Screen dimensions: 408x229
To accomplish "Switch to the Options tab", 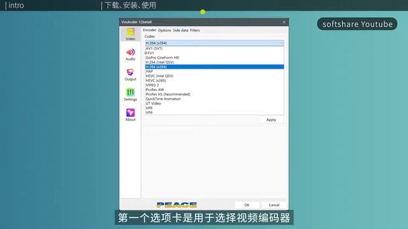I will [164, 31].
